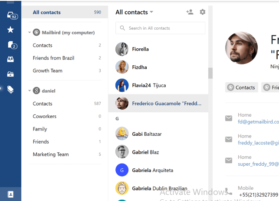
Task: Click the Search in All contacts field
Action: coord(160,28)
